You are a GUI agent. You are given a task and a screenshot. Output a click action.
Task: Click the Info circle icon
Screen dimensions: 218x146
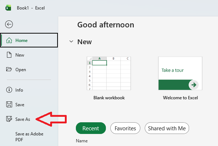(9, 90)
